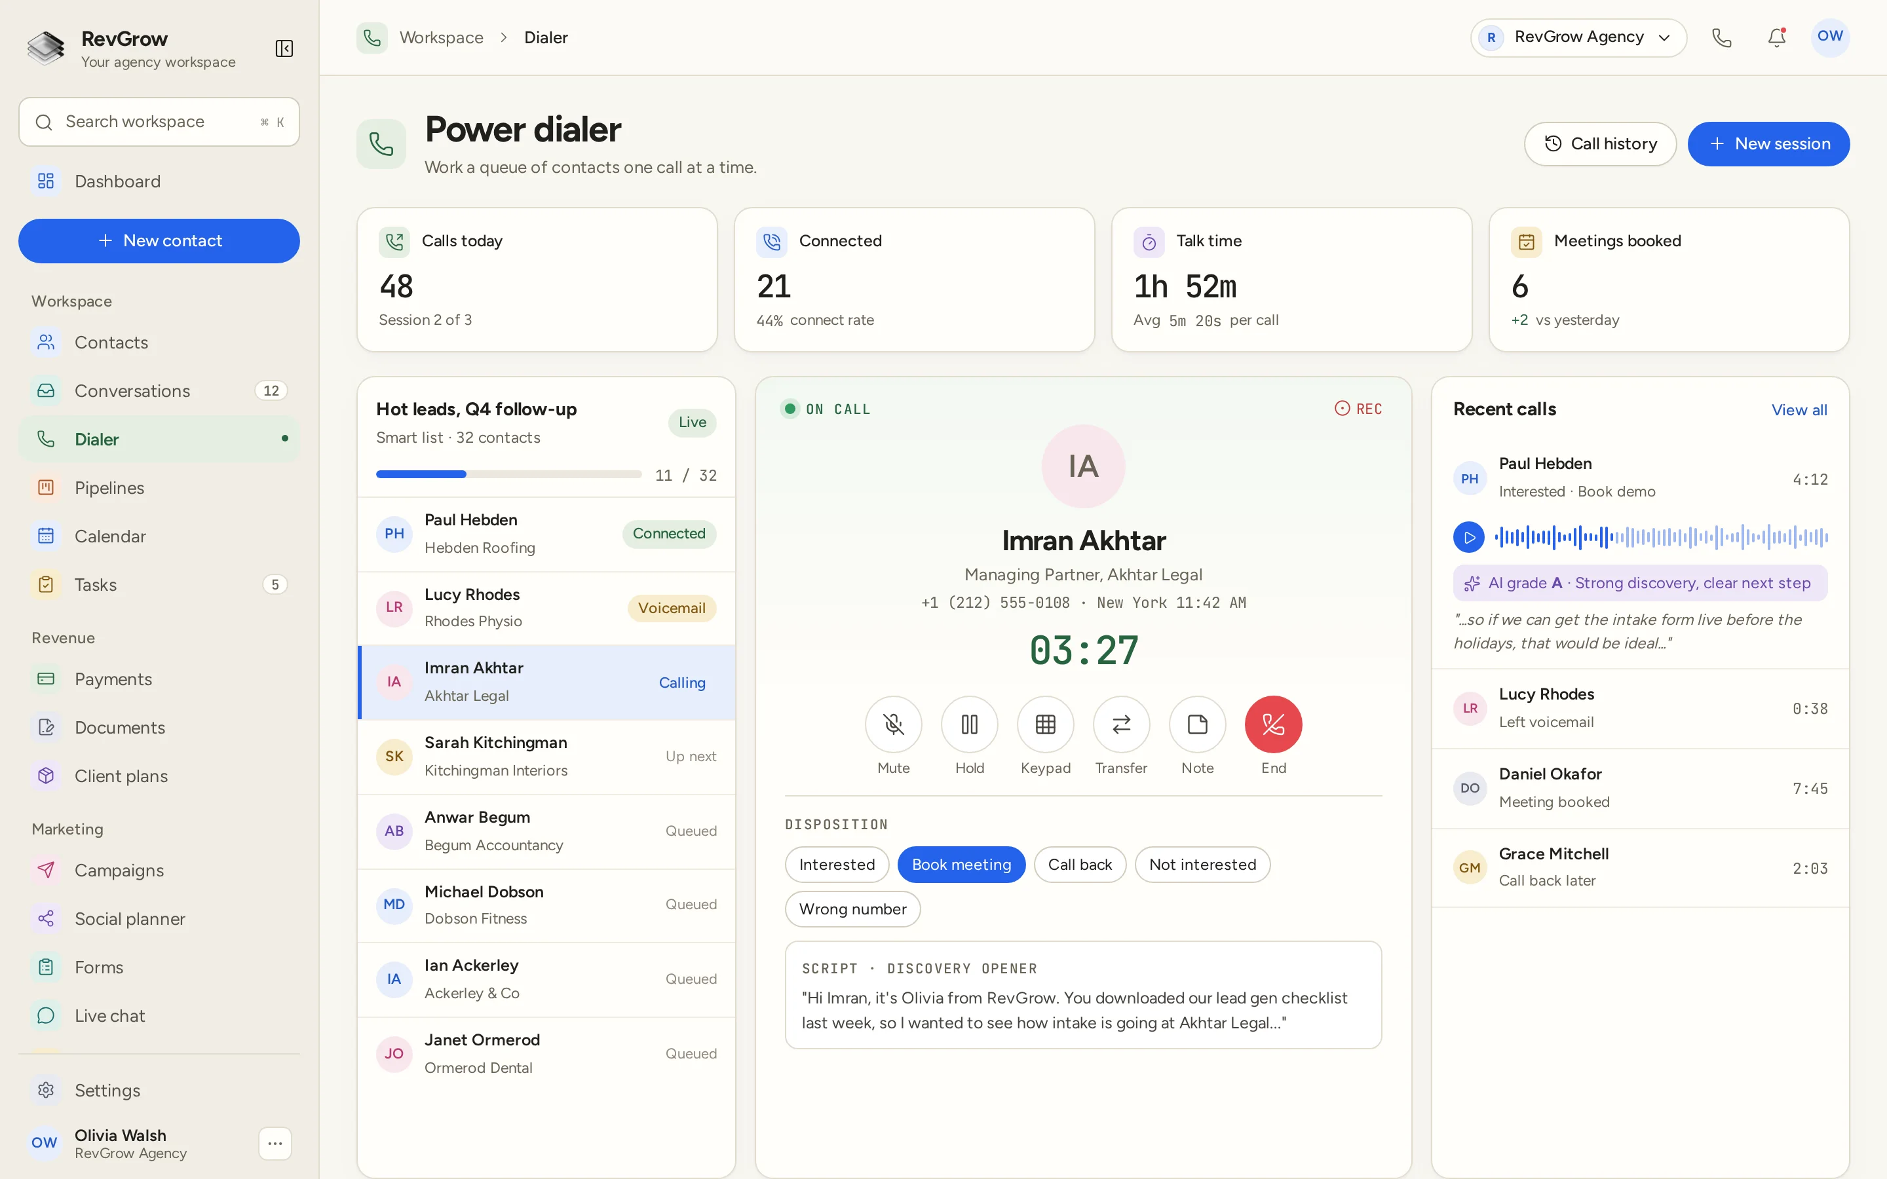Collapse the sidebar panel icon

coord(284,48)
